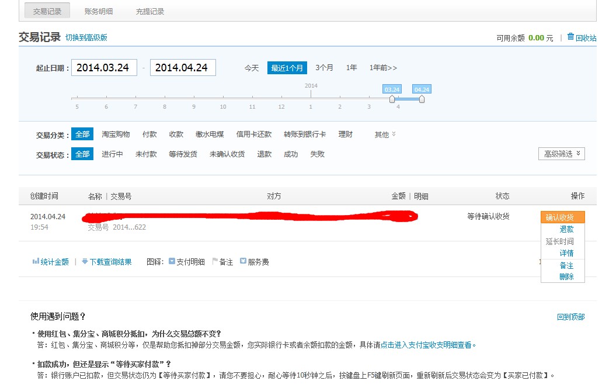The width and height of the screenshot is (616, 384).
Task: Choose 延长时间 from the action menu
Action: [559, 241]
